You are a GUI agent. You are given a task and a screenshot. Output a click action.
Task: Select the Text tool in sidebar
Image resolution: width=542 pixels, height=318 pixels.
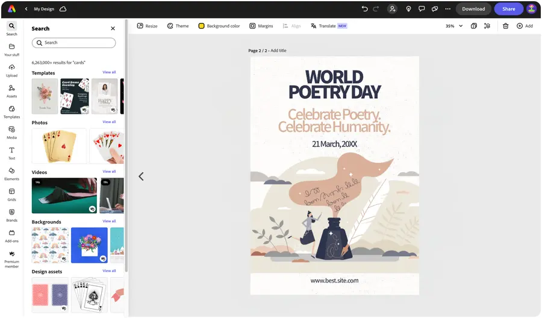12,154
